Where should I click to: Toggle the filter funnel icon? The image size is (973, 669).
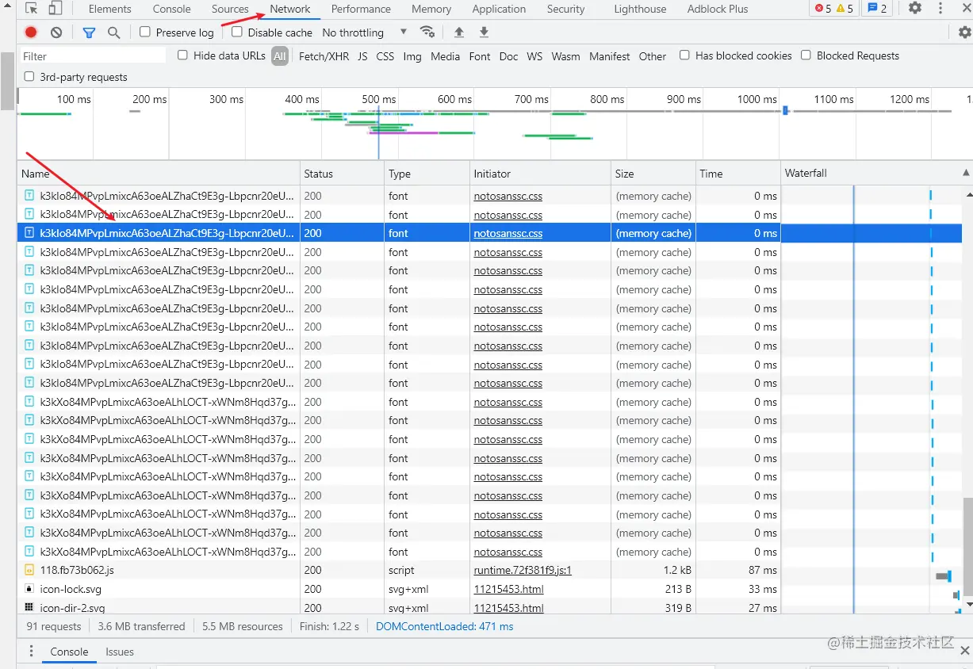click(89, 32)
